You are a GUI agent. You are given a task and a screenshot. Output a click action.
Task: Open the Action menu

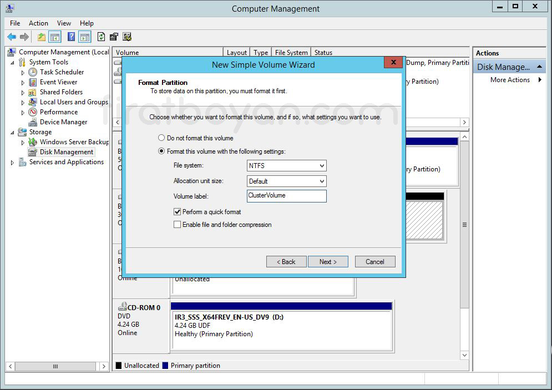click(38, 23)
